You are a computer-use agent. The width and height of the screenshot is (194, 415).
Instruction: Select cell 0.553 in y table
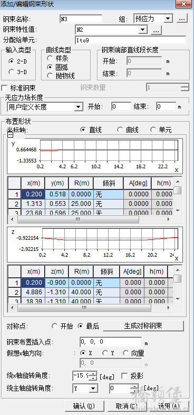click(x=57, y=204)
